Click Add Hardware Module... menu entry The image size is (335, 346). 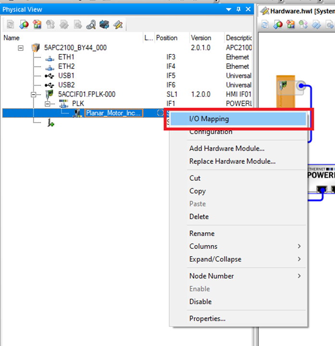(x=226, y=148)
